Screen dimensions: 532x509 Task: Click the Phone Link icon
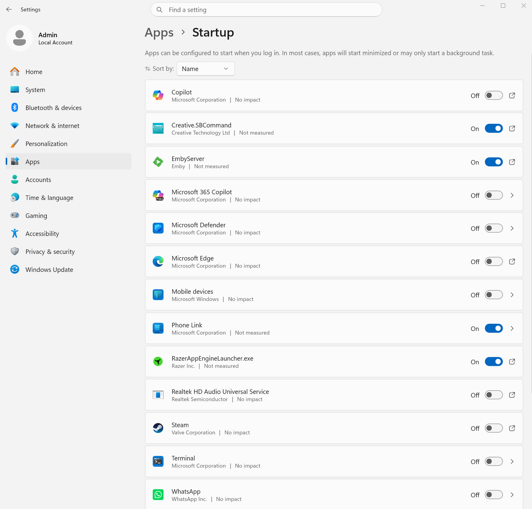coord(158,328)
